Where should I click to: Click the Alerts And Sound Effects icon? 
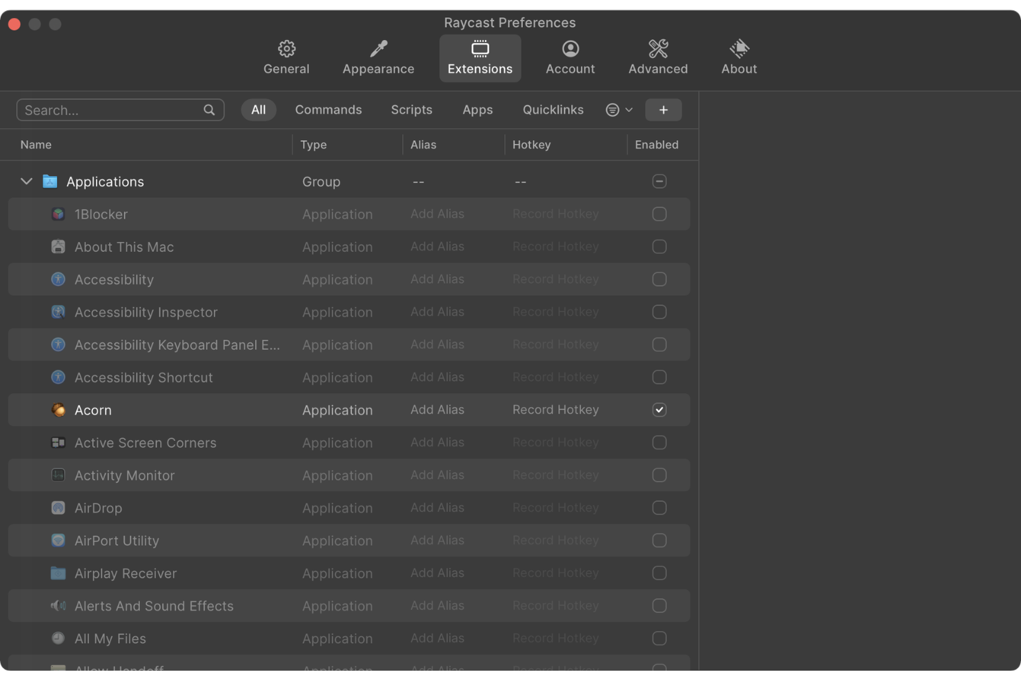(x=58, y=606)
